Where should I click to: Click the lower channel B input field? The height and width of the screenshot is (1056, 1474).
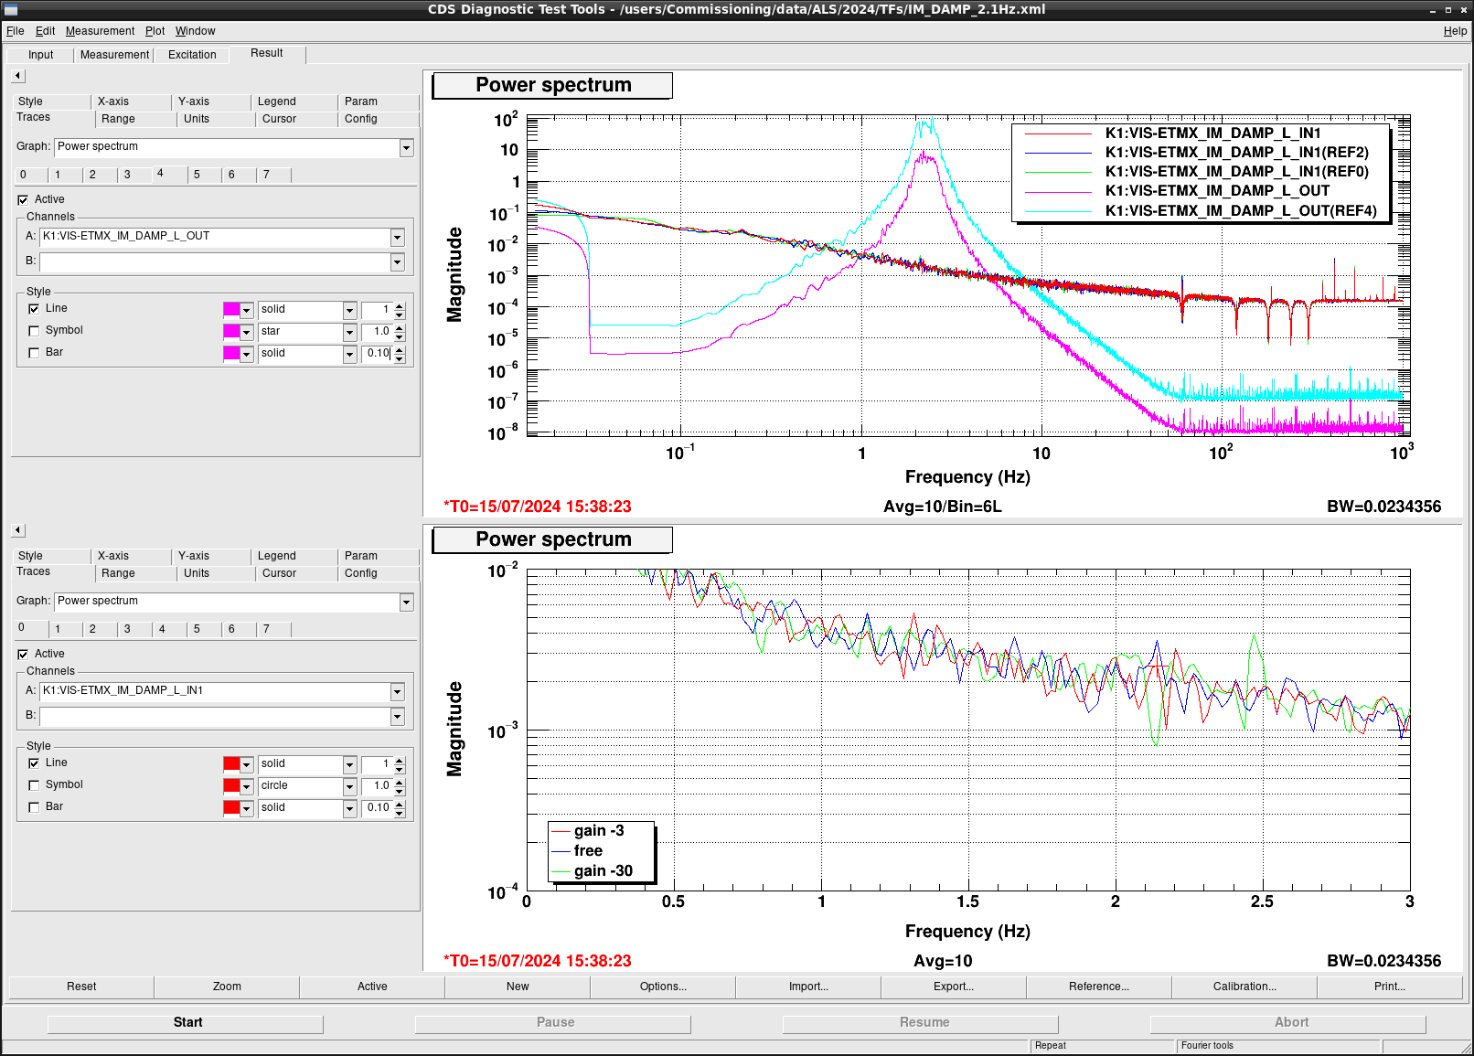[x=215, y=716]
